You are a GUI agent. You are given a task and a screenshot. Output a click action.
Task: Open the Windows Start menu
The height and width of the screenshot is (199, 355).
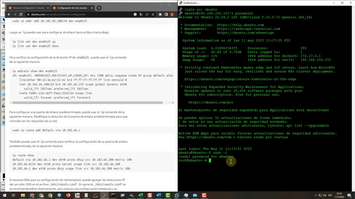pos(4,195)
